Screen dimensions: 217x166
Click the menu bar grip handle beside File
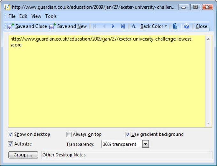coord(5,16)
